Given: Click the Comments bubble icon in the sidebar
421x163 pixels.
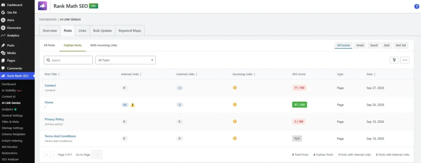Looking at the screenshot, I should [3, 69].
